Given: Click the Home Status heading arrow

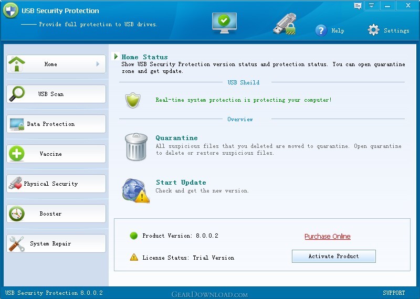Looking at the screenshot, I should click(116, 57).
